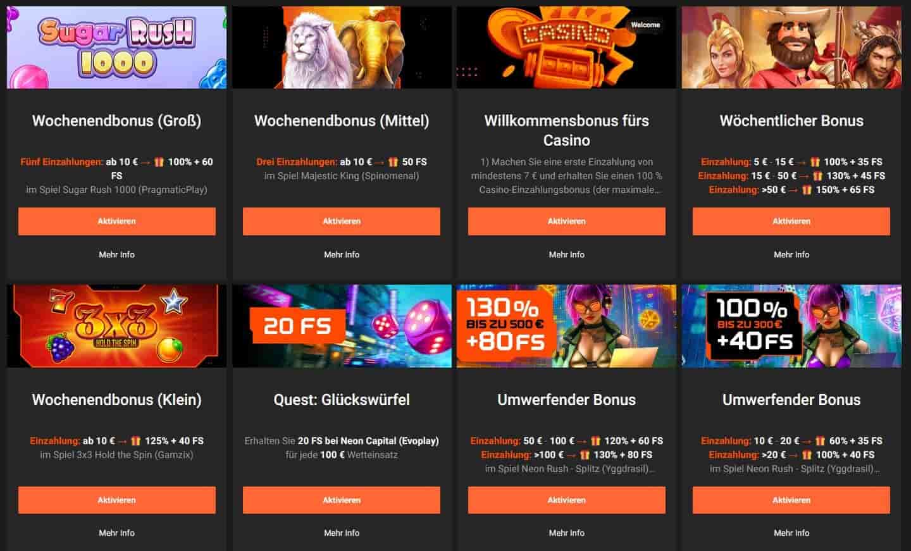The height and width of the screenshot is (551, 911).
Task: Click the lion and elephant banner
Action: [342, 47]
